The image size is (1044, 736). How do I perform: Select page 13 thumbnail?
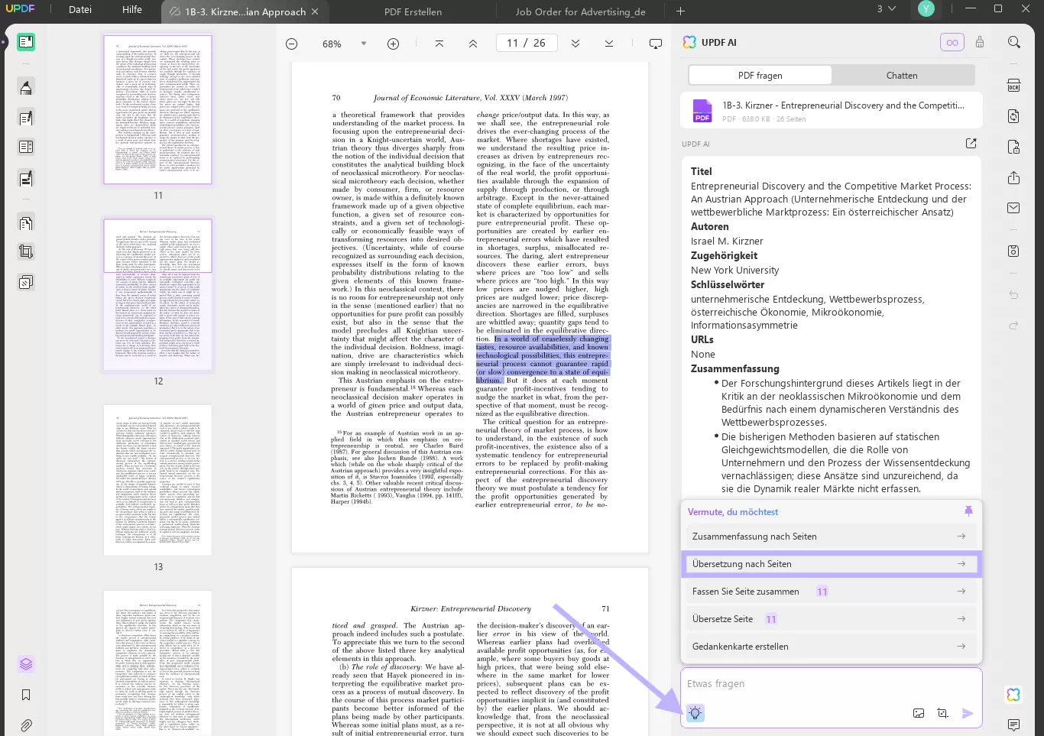coord(157,480)
